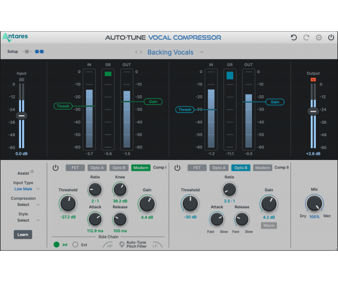Open the Backing Vocals preset menu chevron
Viewport: 338px width, 282px height.
202,52
